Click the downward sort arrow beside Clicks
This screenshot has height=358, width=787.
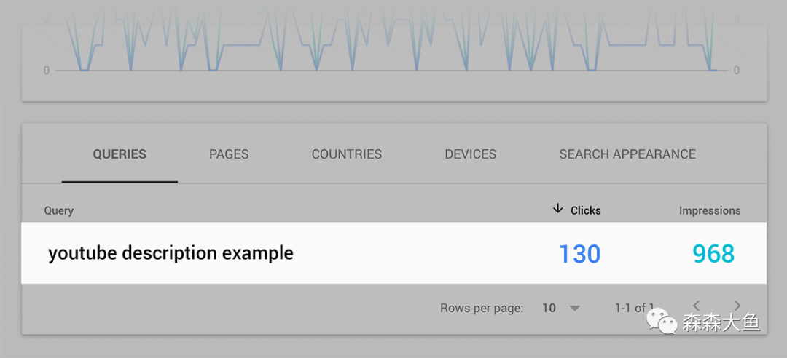pyautogui.click(x=557, y=209)
